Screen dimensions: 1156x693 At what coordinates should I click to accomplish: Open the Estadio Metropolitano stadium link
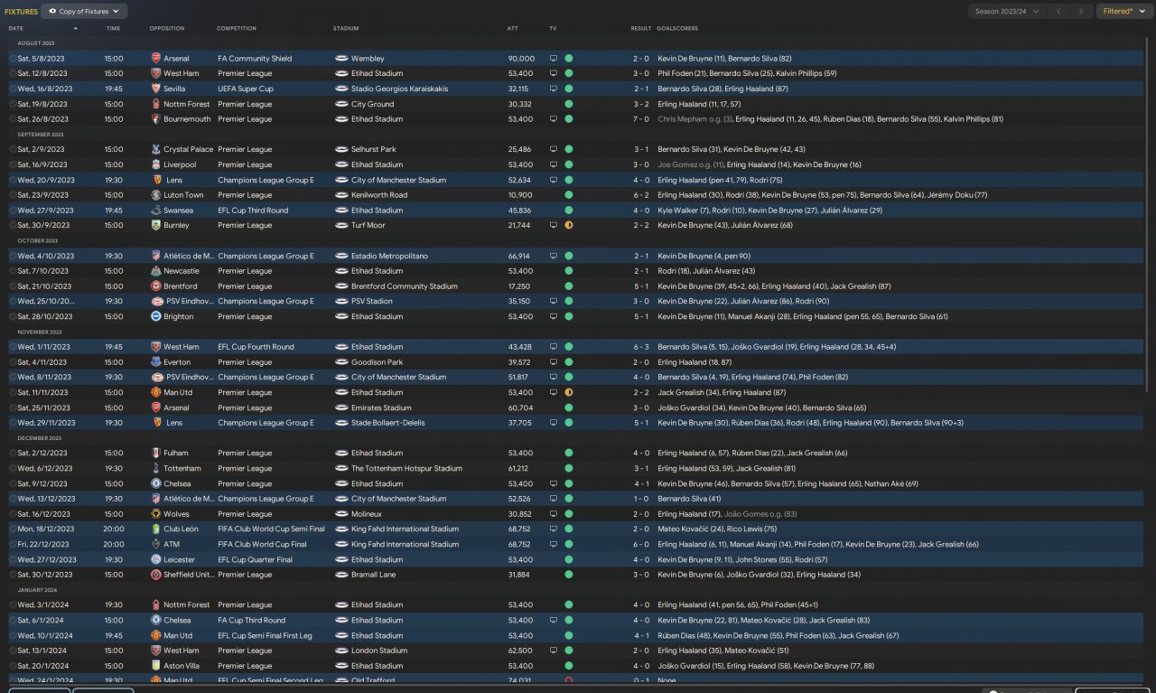click(390, 256)
